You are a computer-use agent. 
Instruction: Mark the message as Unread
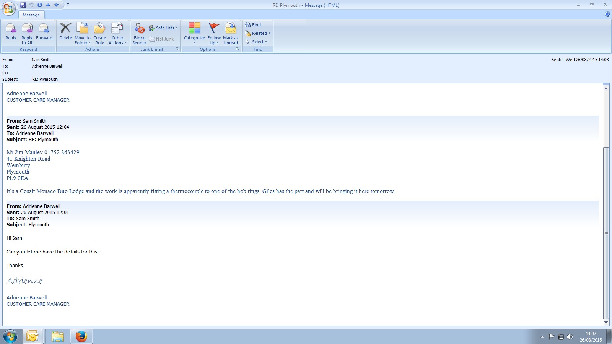point(231,33)
